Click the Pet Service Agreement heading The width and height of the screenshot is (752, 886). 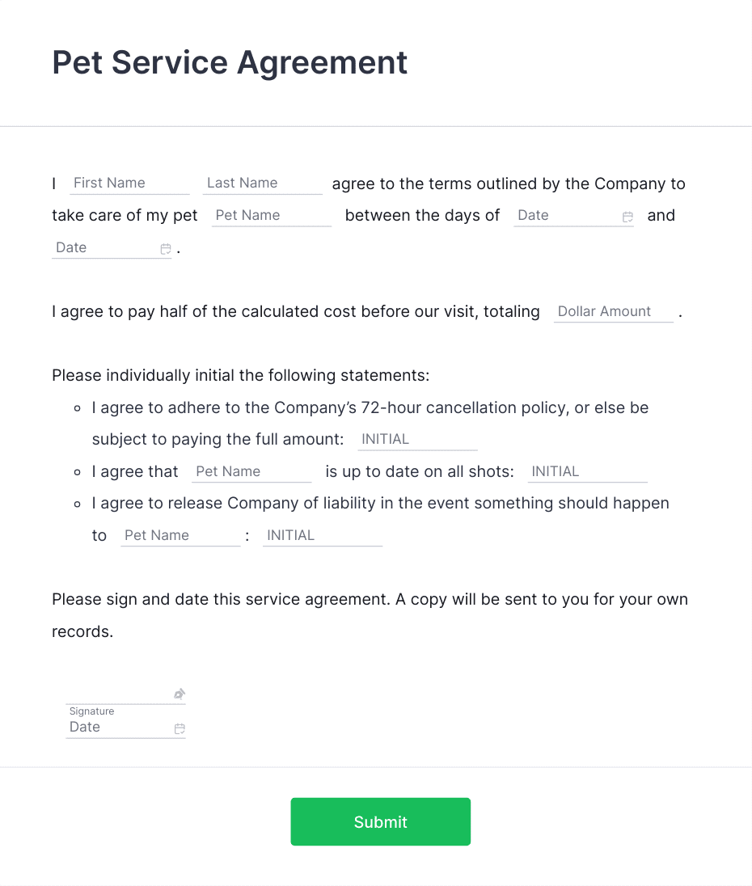tap(230, 62)
